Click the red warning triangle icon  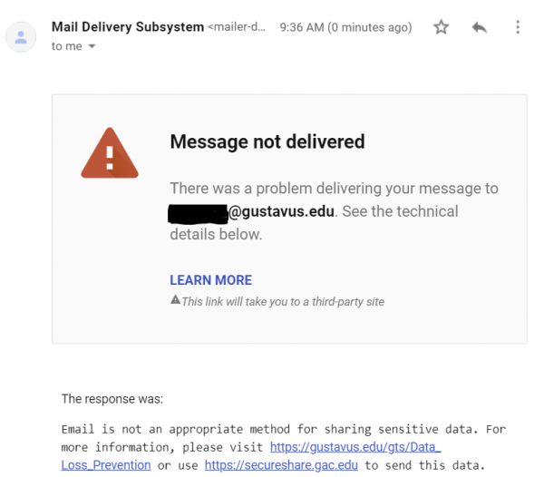110,153
